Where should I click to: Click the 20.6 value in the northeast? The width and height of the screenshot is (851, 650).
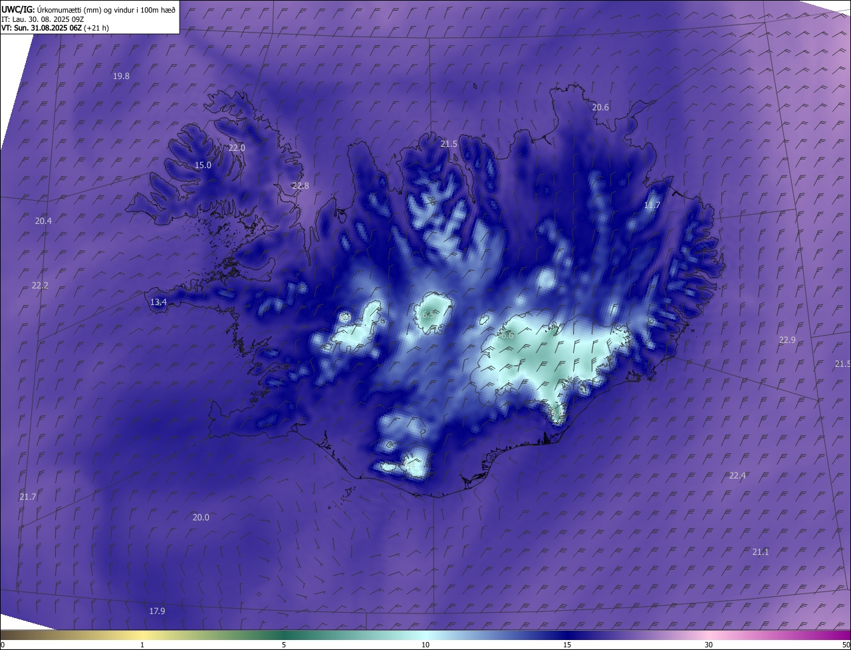600,108
